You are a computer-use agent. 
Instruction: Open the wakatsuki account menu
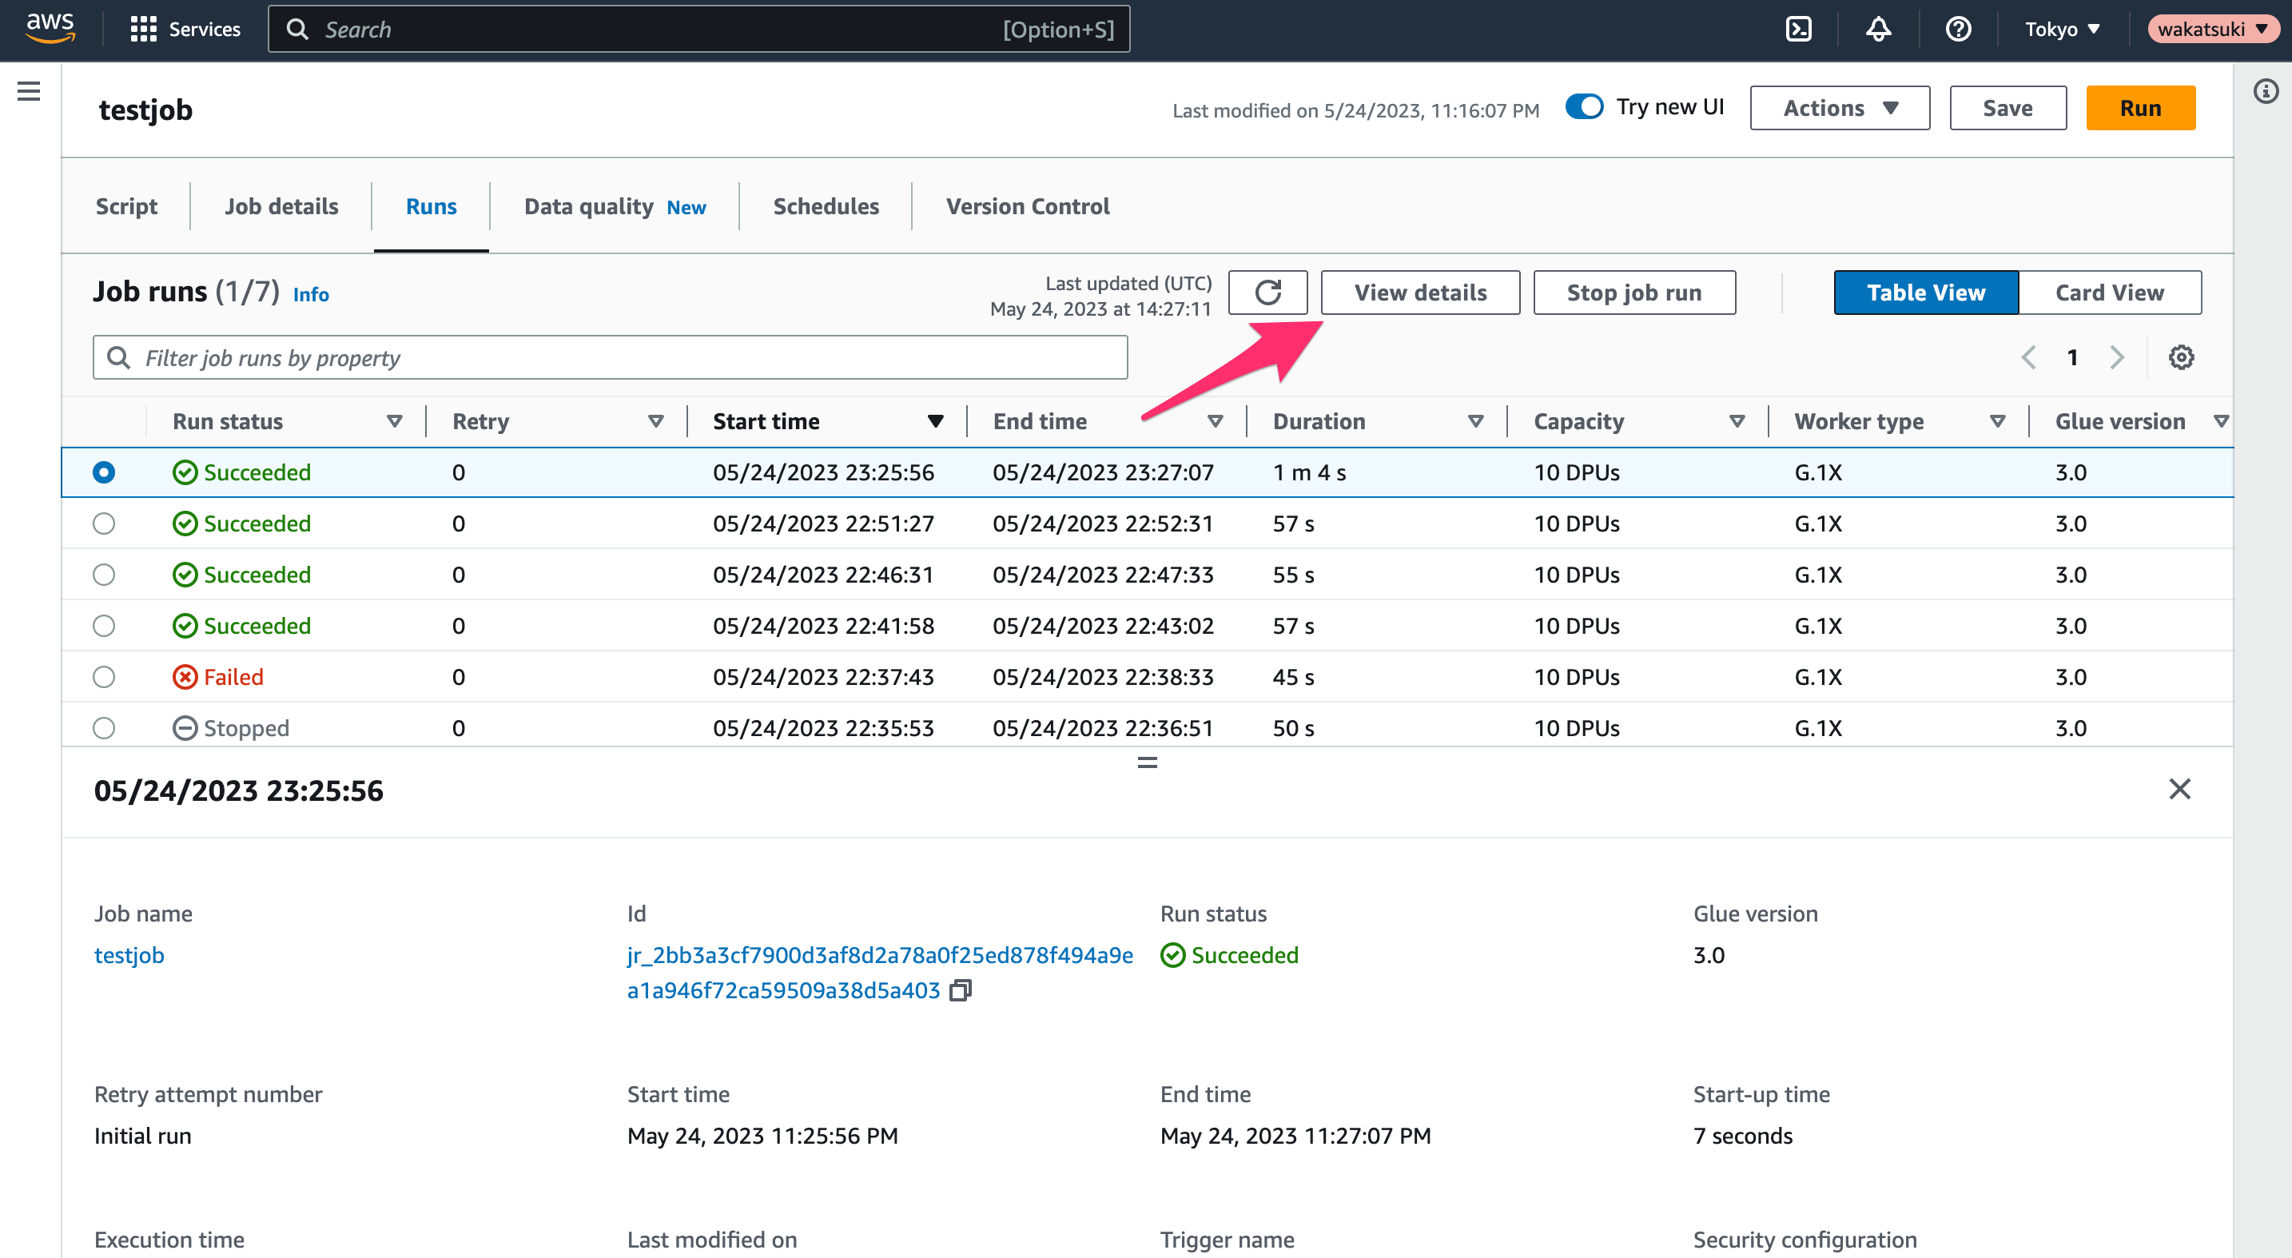tap(2212, 30)
